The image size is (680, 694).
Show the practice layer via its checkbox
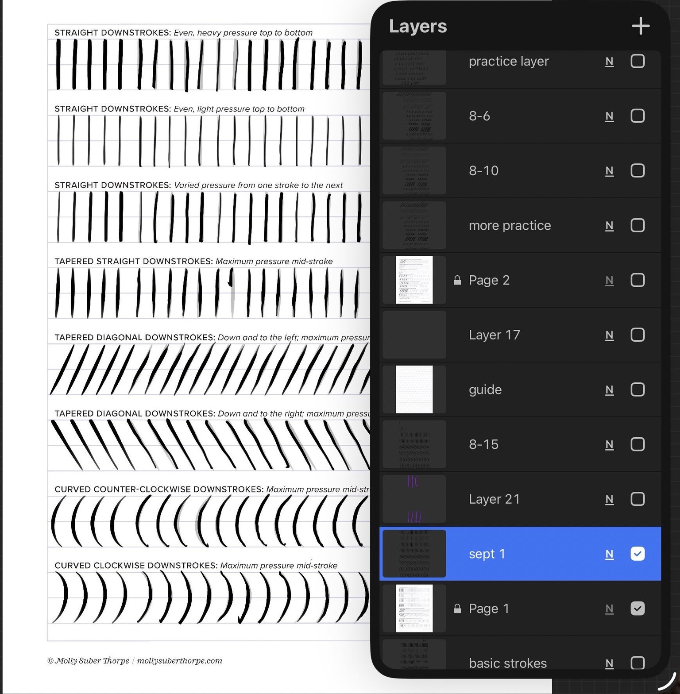[637, 61]
